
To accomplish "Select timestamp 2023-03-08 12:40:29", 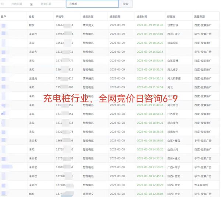I will [x=150, y=185].
